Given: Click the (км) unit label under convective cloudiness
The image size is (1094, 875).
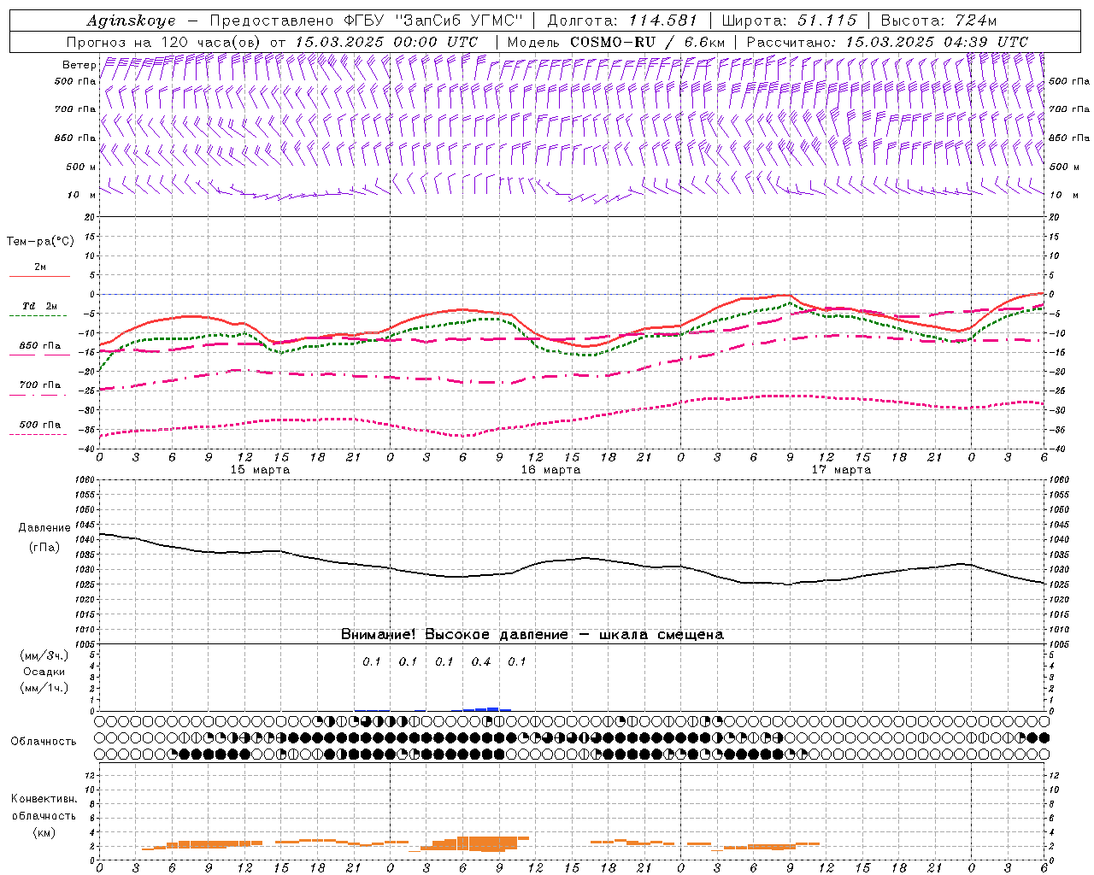Looking at the screenshot, I should 44,832.
